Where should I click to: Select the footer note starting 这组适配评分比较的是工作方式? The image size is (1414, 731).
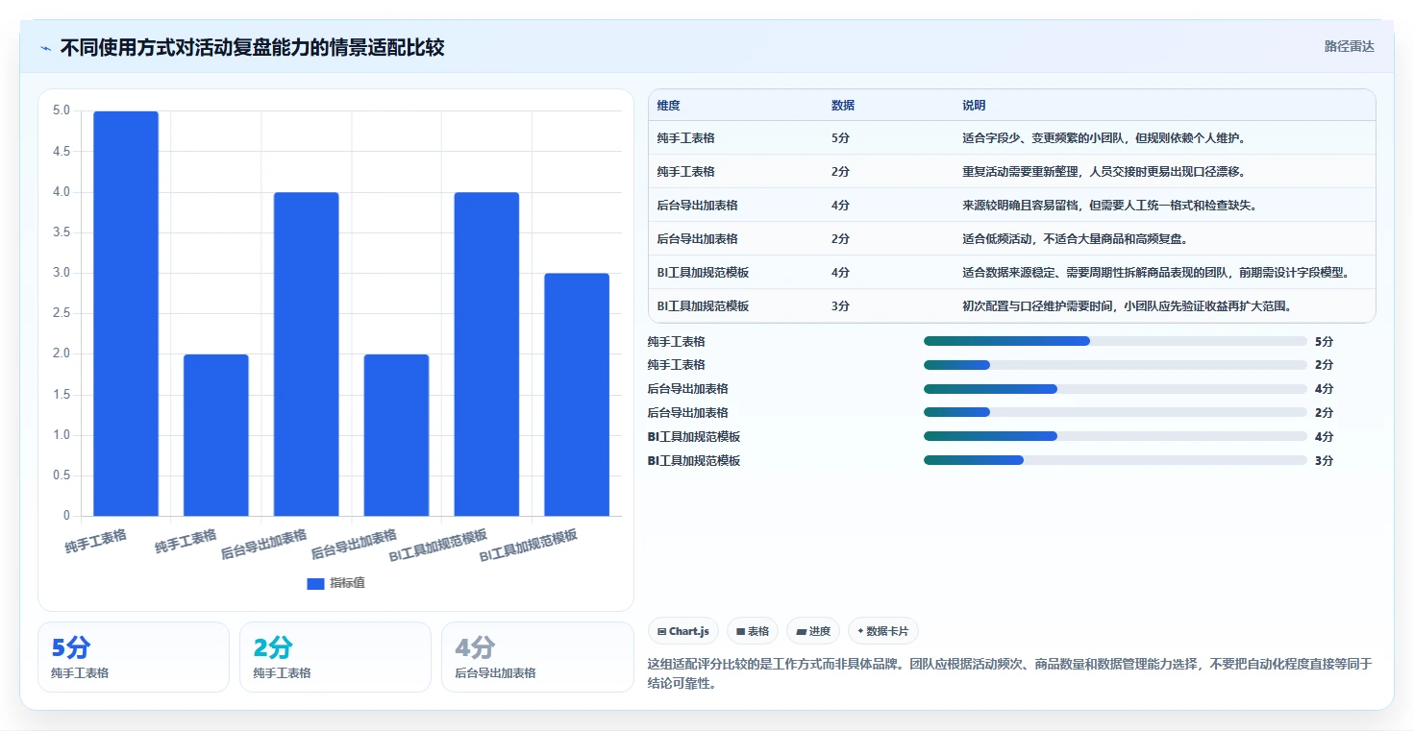[1010, 674]
